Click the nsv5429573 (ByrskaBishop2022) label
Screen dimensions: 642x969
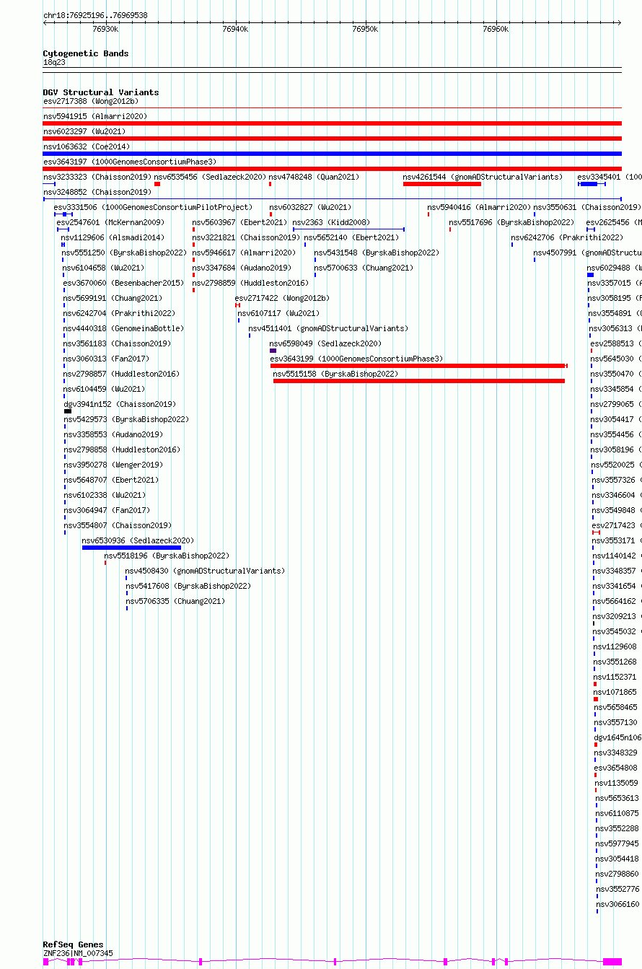click(126, 419)
